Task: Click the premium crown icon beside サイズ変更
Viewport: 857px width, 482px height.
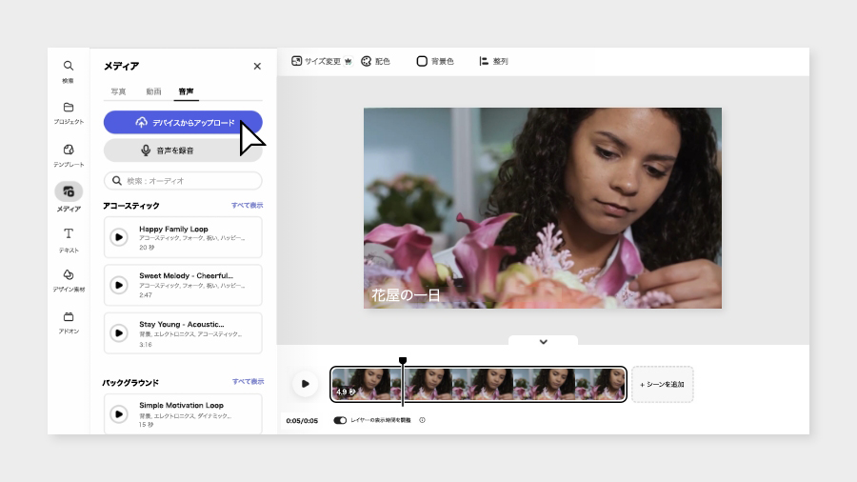Action: tap(349, 61)
